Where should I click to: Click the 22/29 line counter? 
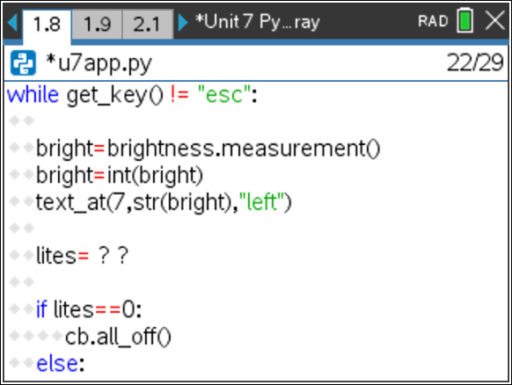pyautogui.click(x=475, y=62)
